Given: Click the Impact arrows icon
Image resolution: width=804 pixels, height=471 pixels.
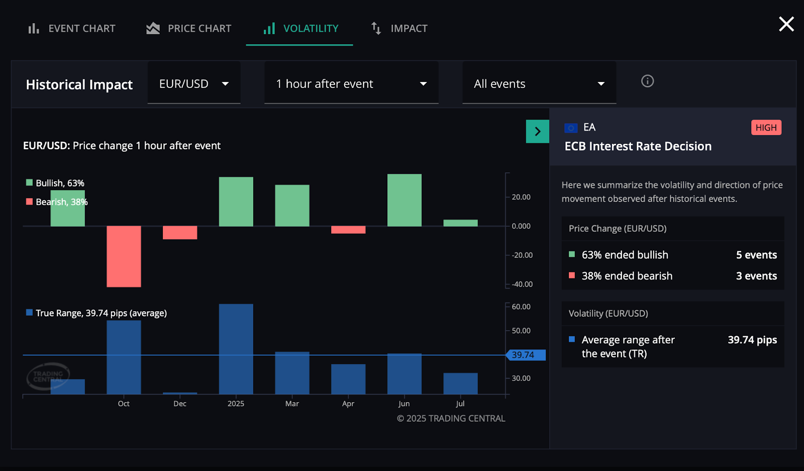Looking at the screenshot, I should [x=376, y=29].
